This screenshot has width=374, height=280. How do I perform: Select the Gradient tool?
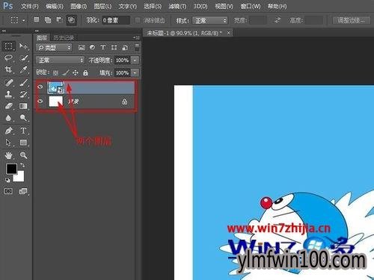(23, 106)
